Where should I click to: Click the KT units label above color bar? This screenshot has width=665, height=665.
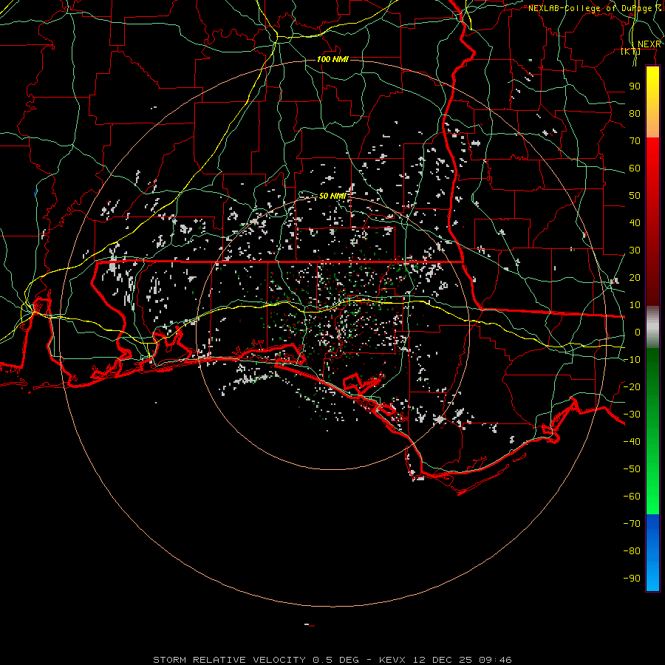(631, 51)
